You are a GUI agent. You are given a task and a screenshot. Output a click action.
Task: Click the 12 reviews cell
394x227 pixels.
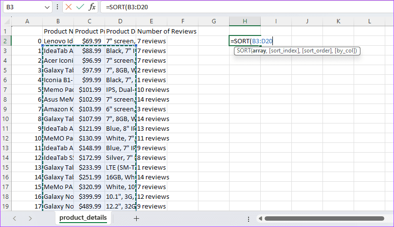[151, 196]
